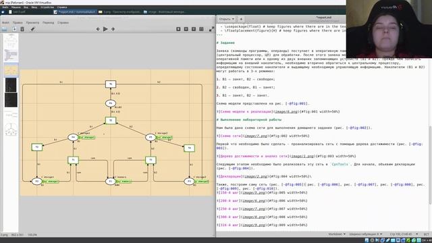This screenshot has width=432, height=243.
Task: Click the text editor vertical scrollbar
Action: pos(430,165)
